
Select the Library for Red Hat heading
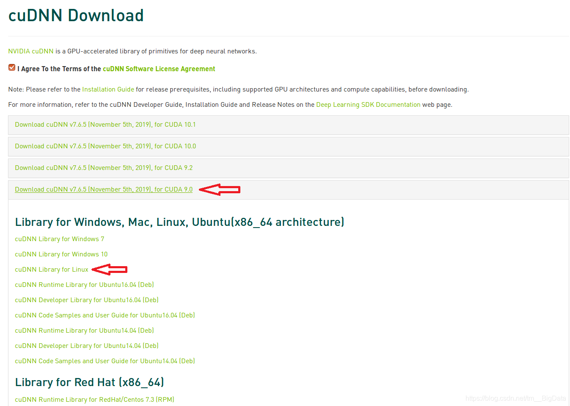coord(89,382)
